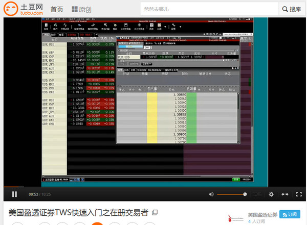Select the 交易 trades tab
The image size is (307, 225).
(133, 70)
